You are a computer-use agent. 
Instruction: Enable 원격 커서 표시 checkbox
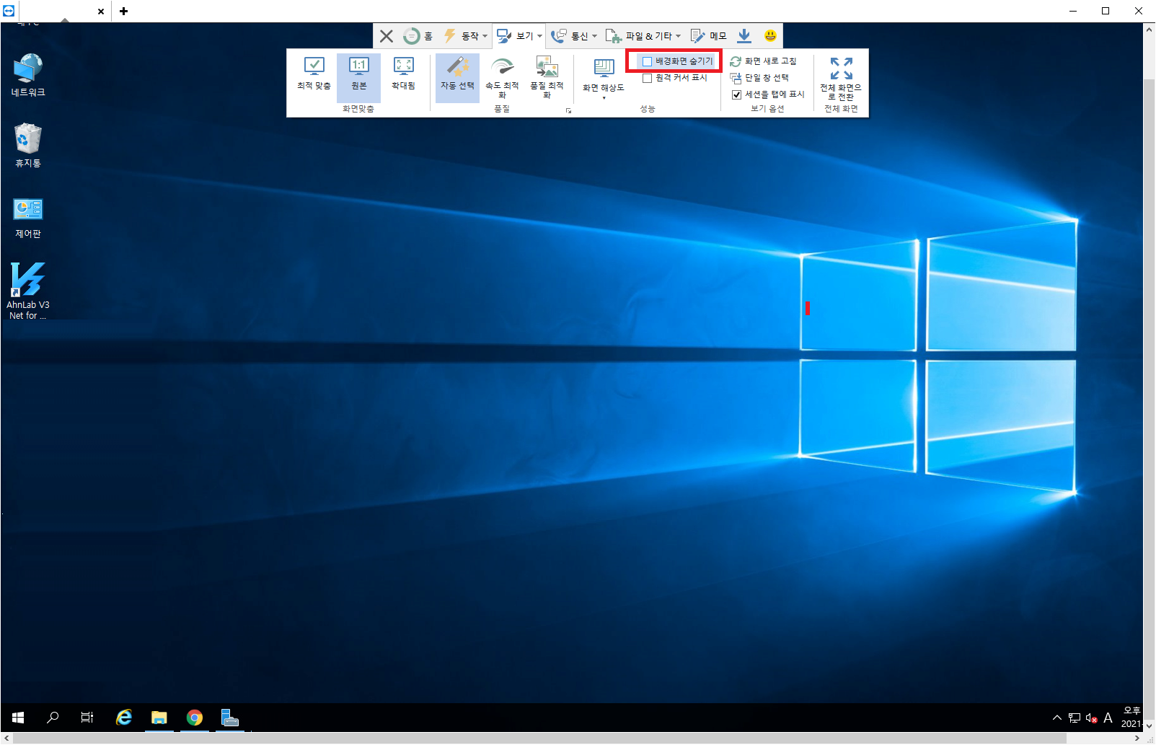tap(647, 78)
